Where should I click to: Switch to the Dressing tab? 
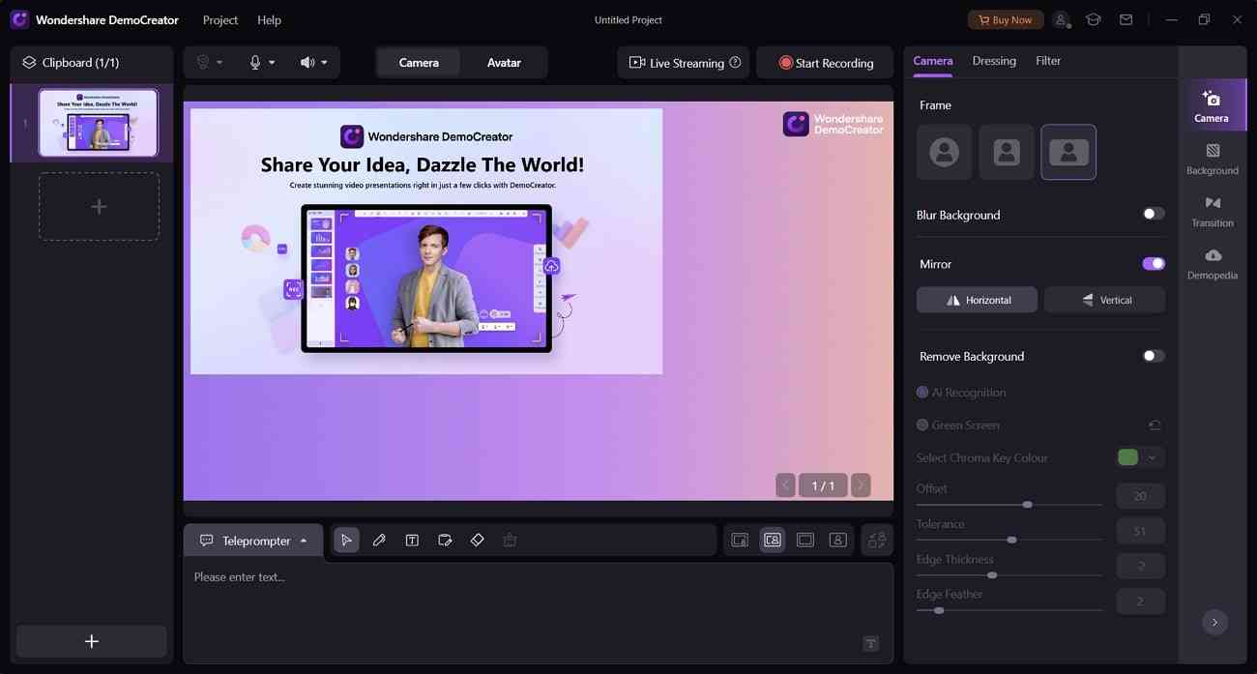[x=994, y=60]
